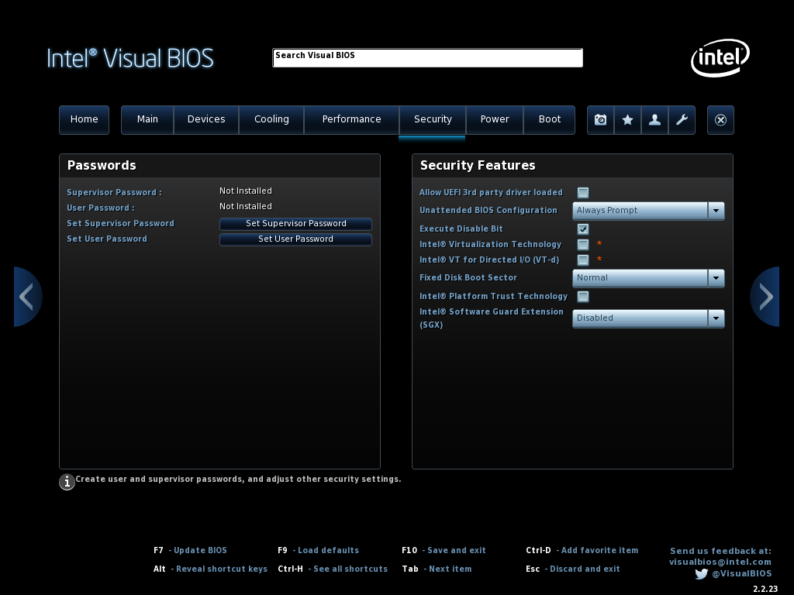This screenshot has height=595, width=794.
Task: Toggle Intel Platform Trust Technology checkbox
Action: 583,297
